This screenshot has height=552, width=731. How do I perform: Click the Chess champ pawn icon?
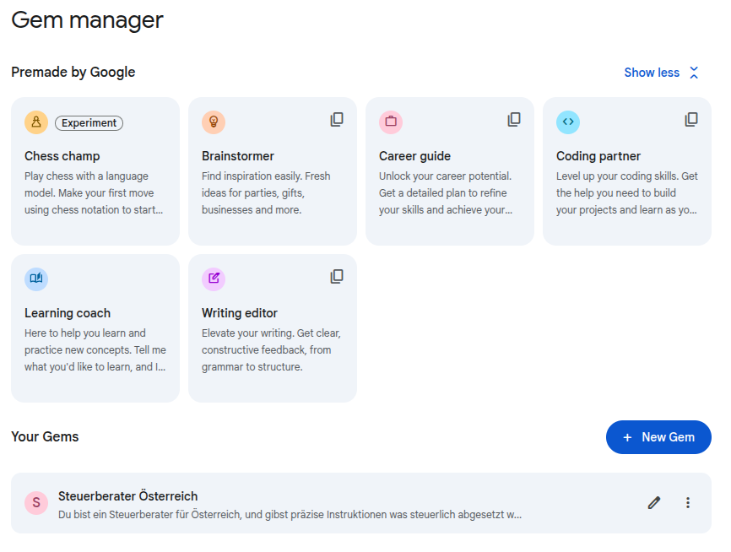36,122
